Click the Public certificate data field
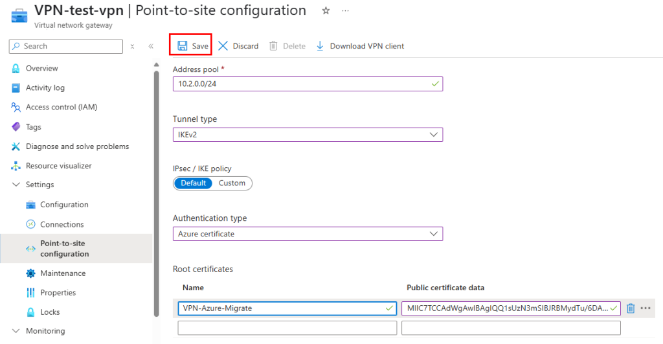 point(511,308)
